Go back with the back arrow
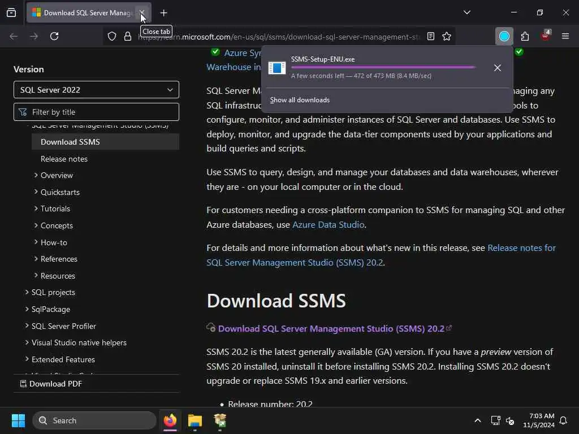Screen dimensions: 579x434 pyautogui.click(x=14, y=36)
